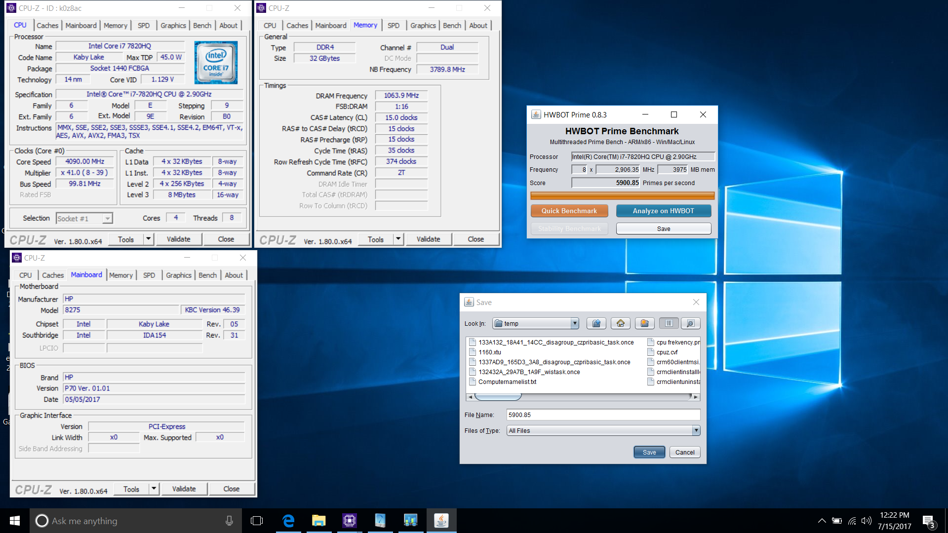Click the HWBOT score progress bar
Image resolution: width=948 pixels, height=533 pixels.
(622, 195)
